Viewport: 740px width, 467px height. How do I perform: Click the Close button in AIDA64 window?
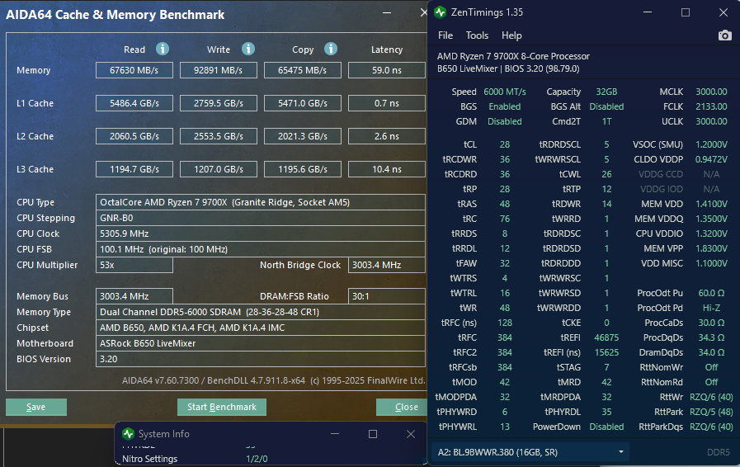pyautogui.click(x=402, y=407)
